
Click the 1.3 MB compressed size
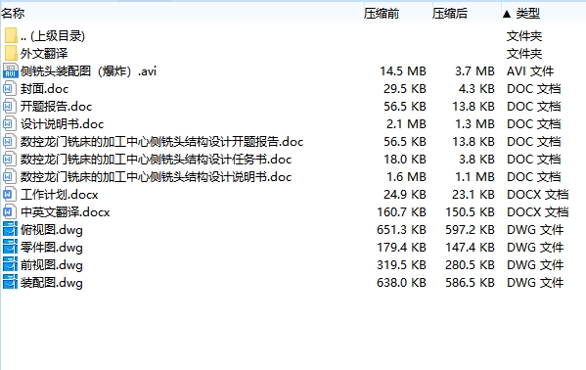tap(474, 124)
